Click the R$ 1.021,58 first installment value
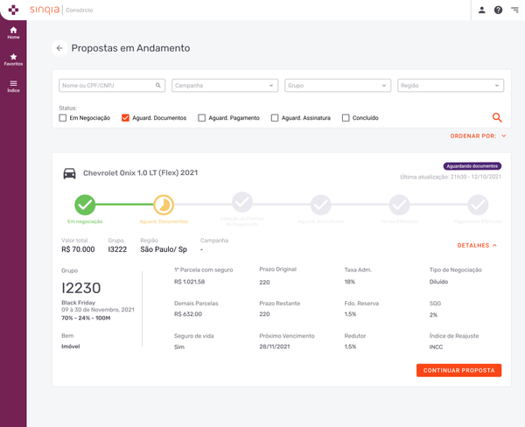 [x=190, y=282]
